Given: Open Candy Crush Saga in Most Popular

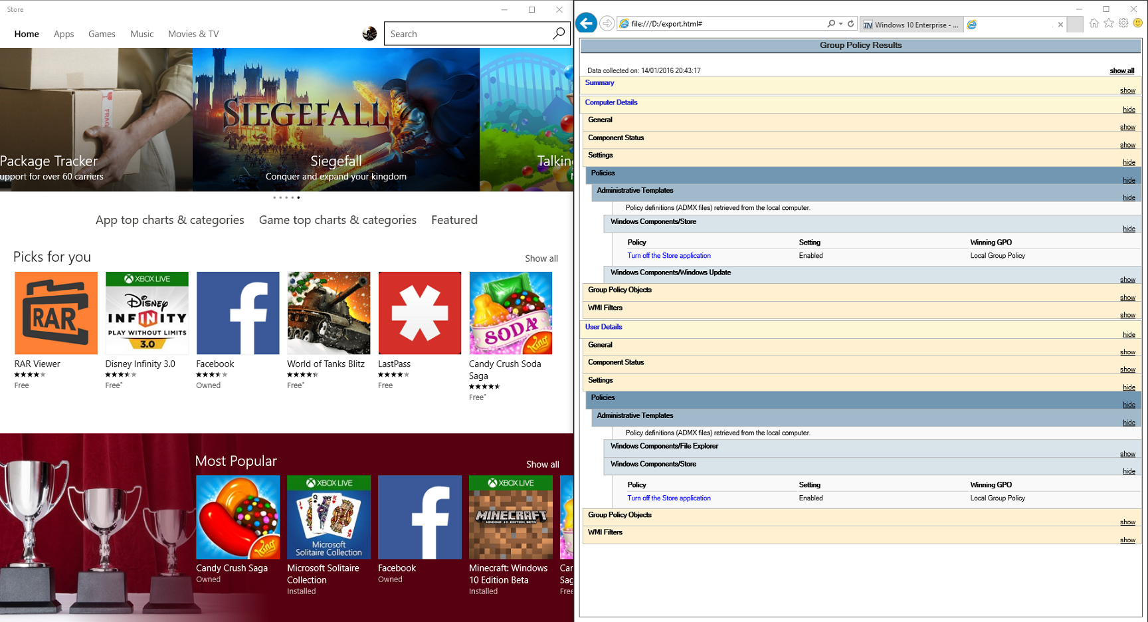Looking at the screenshot, I should [238, 530].
